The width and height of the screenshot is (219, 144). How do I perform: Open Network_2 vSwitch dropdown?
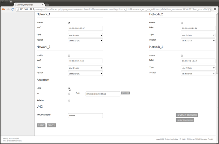point(198,41)
